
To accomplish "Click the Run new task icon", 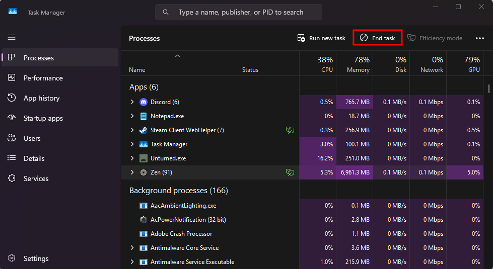I will point(301,38).
